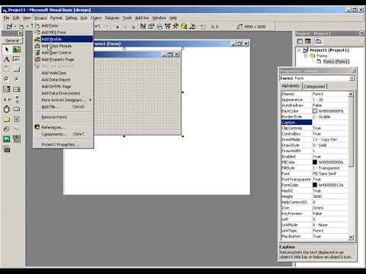Click the Properties list scroll-down arrow

click(351, 237)
